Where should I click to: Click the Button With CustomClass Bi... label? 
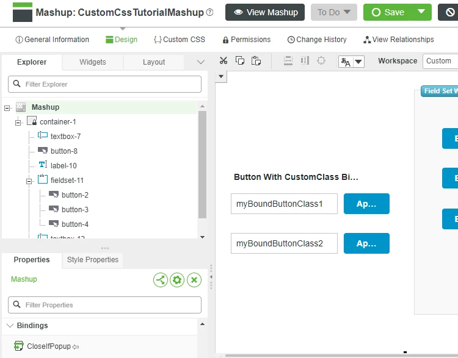pos(296,177)
